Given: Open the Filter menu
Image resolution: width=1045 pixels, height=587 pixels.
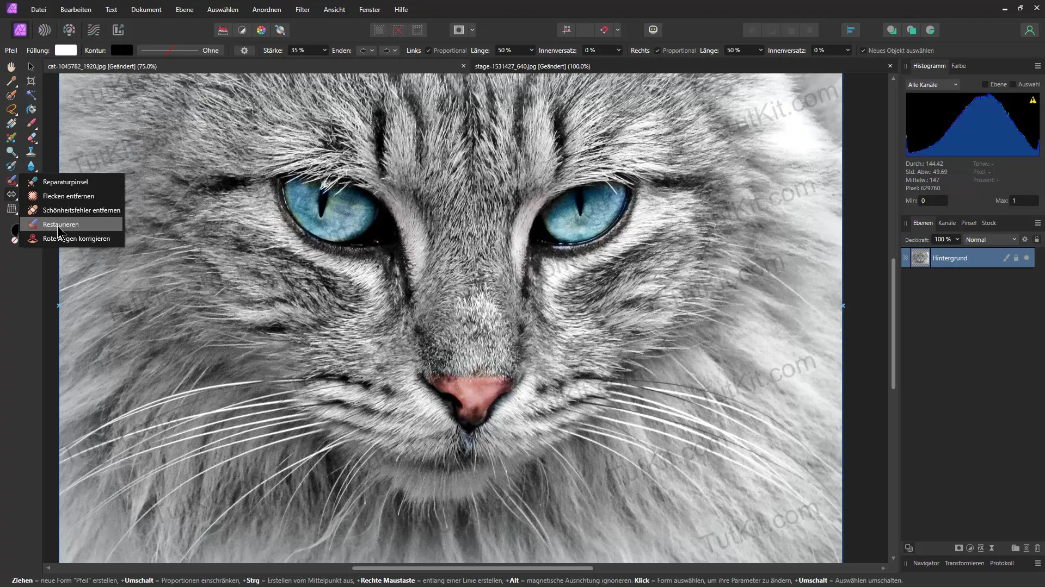Looking at the screenshot, I should point(303,9).
